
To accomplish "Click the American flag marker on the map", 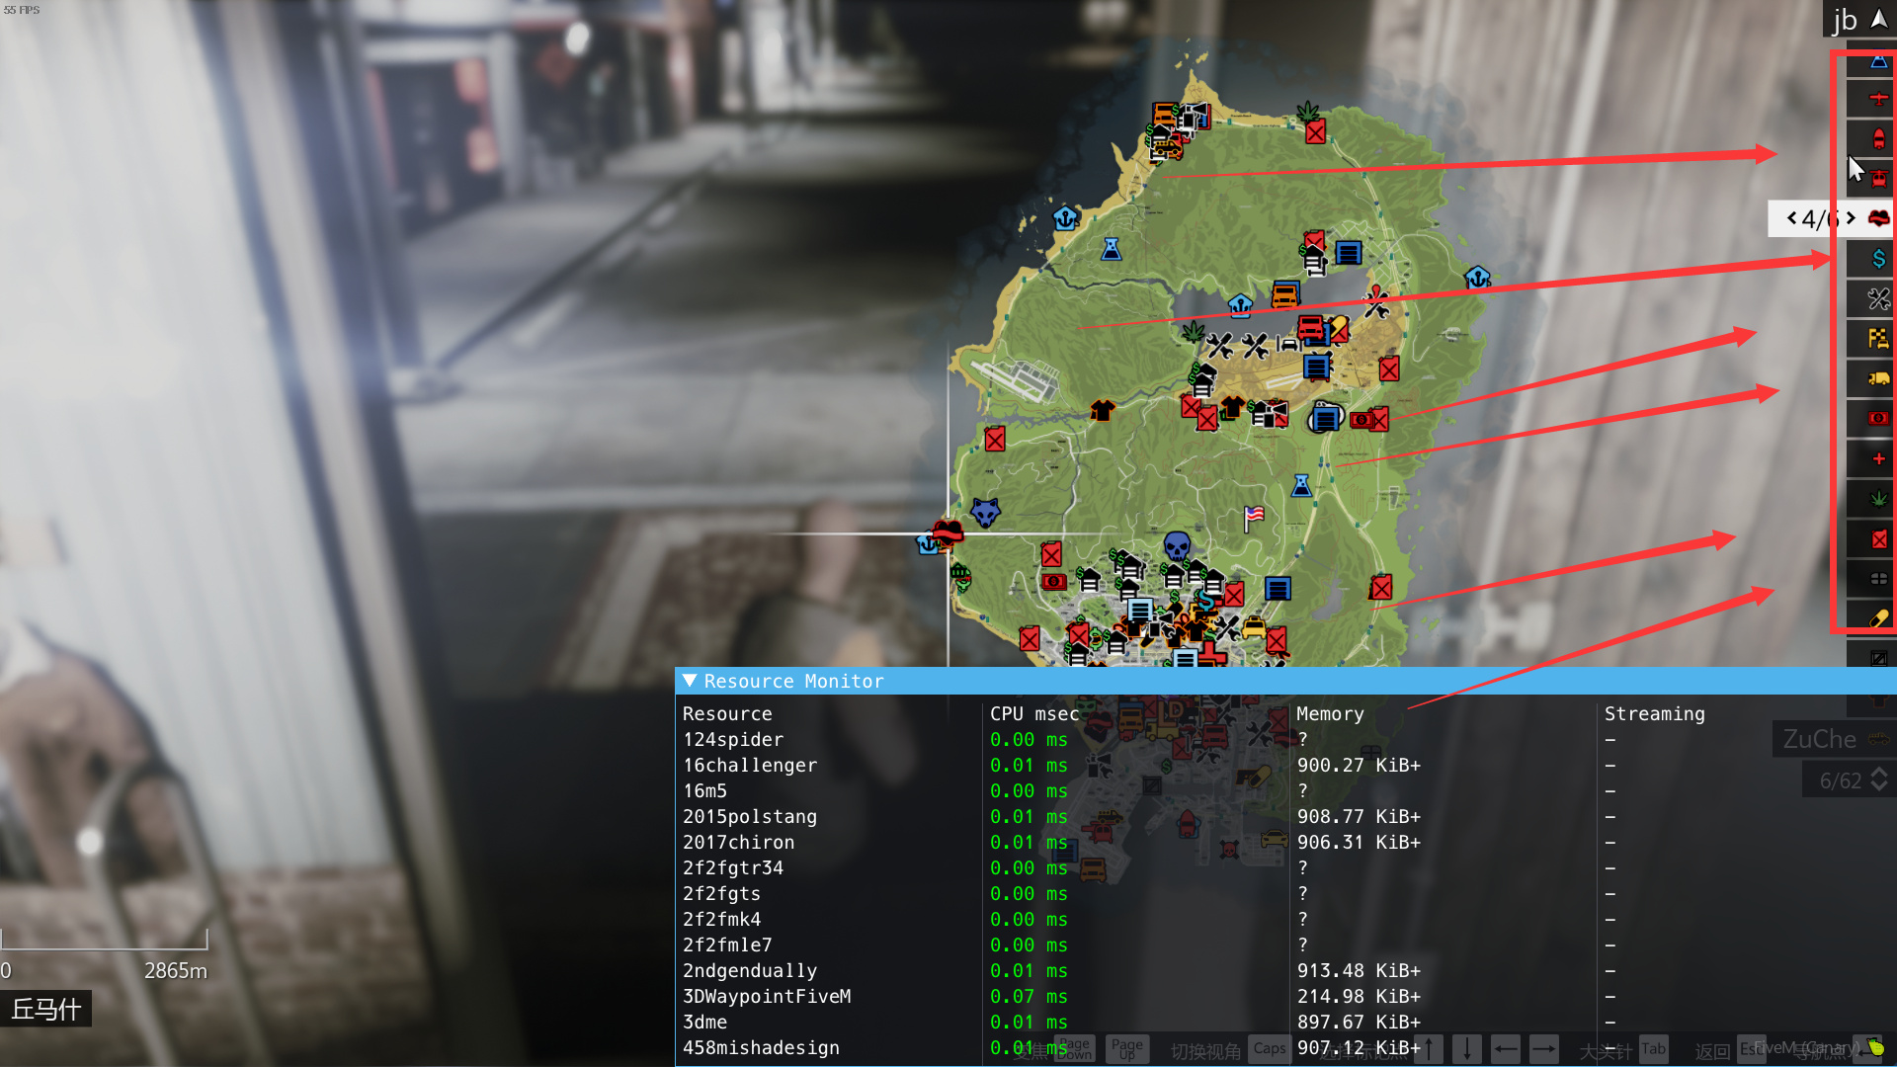I will coord(1254,518).
